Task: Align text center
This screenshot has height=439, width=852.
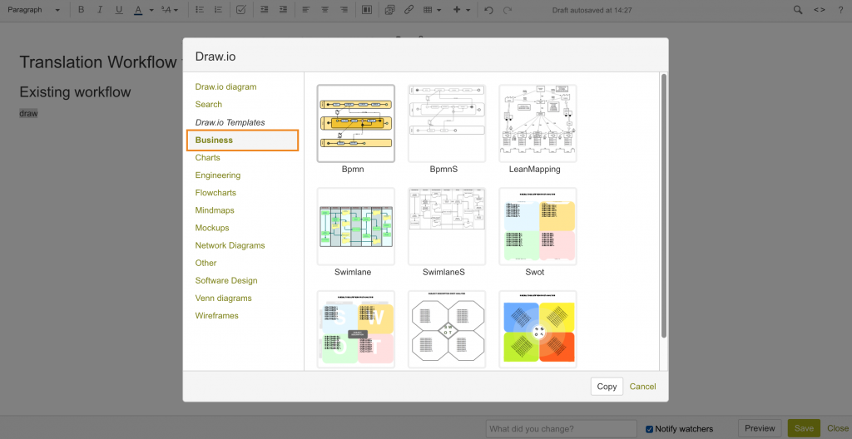Action: [325, 10]
